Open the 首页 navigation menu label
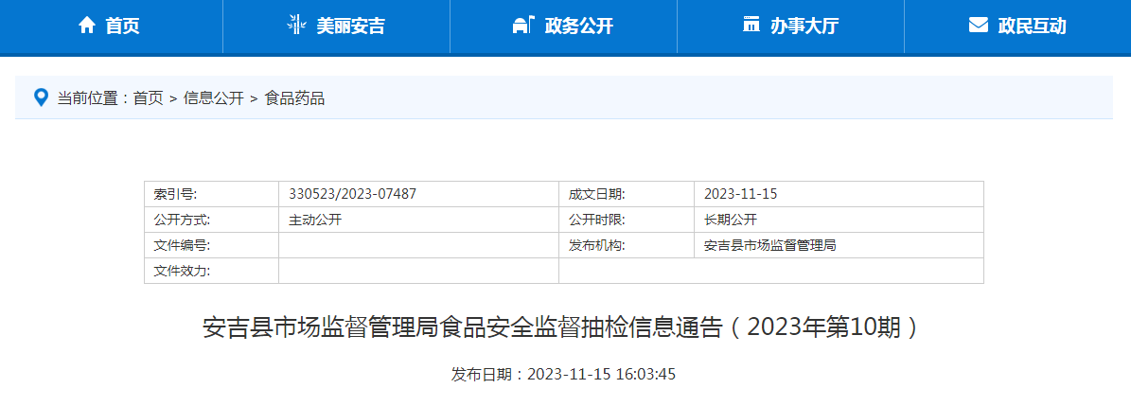 point(123,26)
